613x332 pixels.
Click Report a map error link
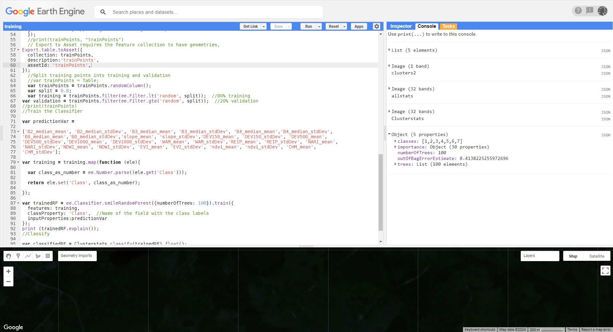click(596, 329)
